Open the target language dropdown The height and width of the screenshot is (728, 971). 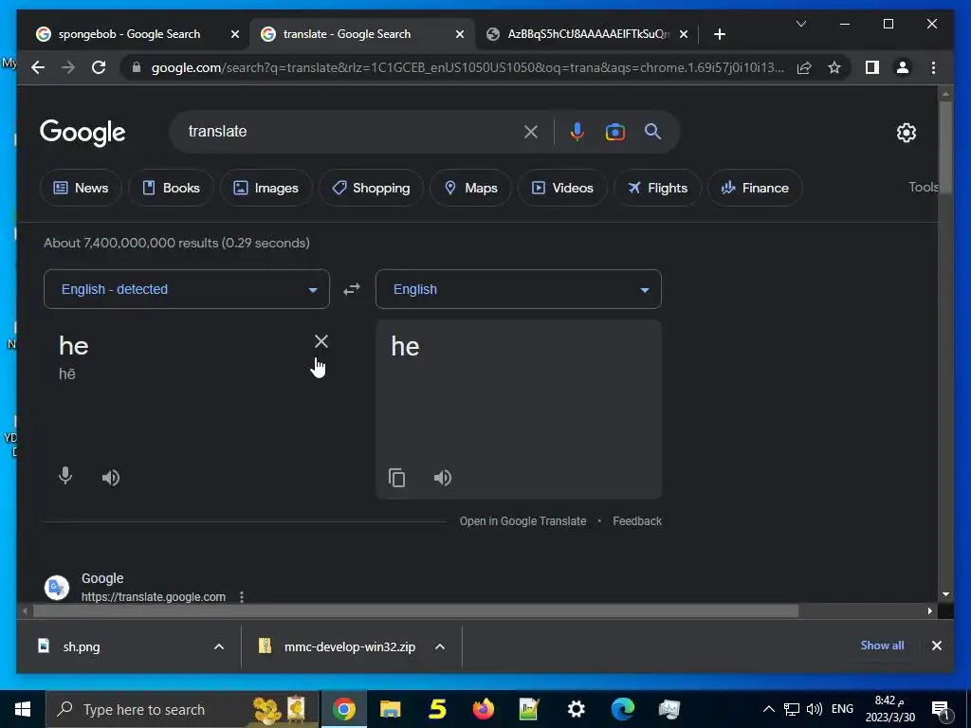click(x=519, y=289)
